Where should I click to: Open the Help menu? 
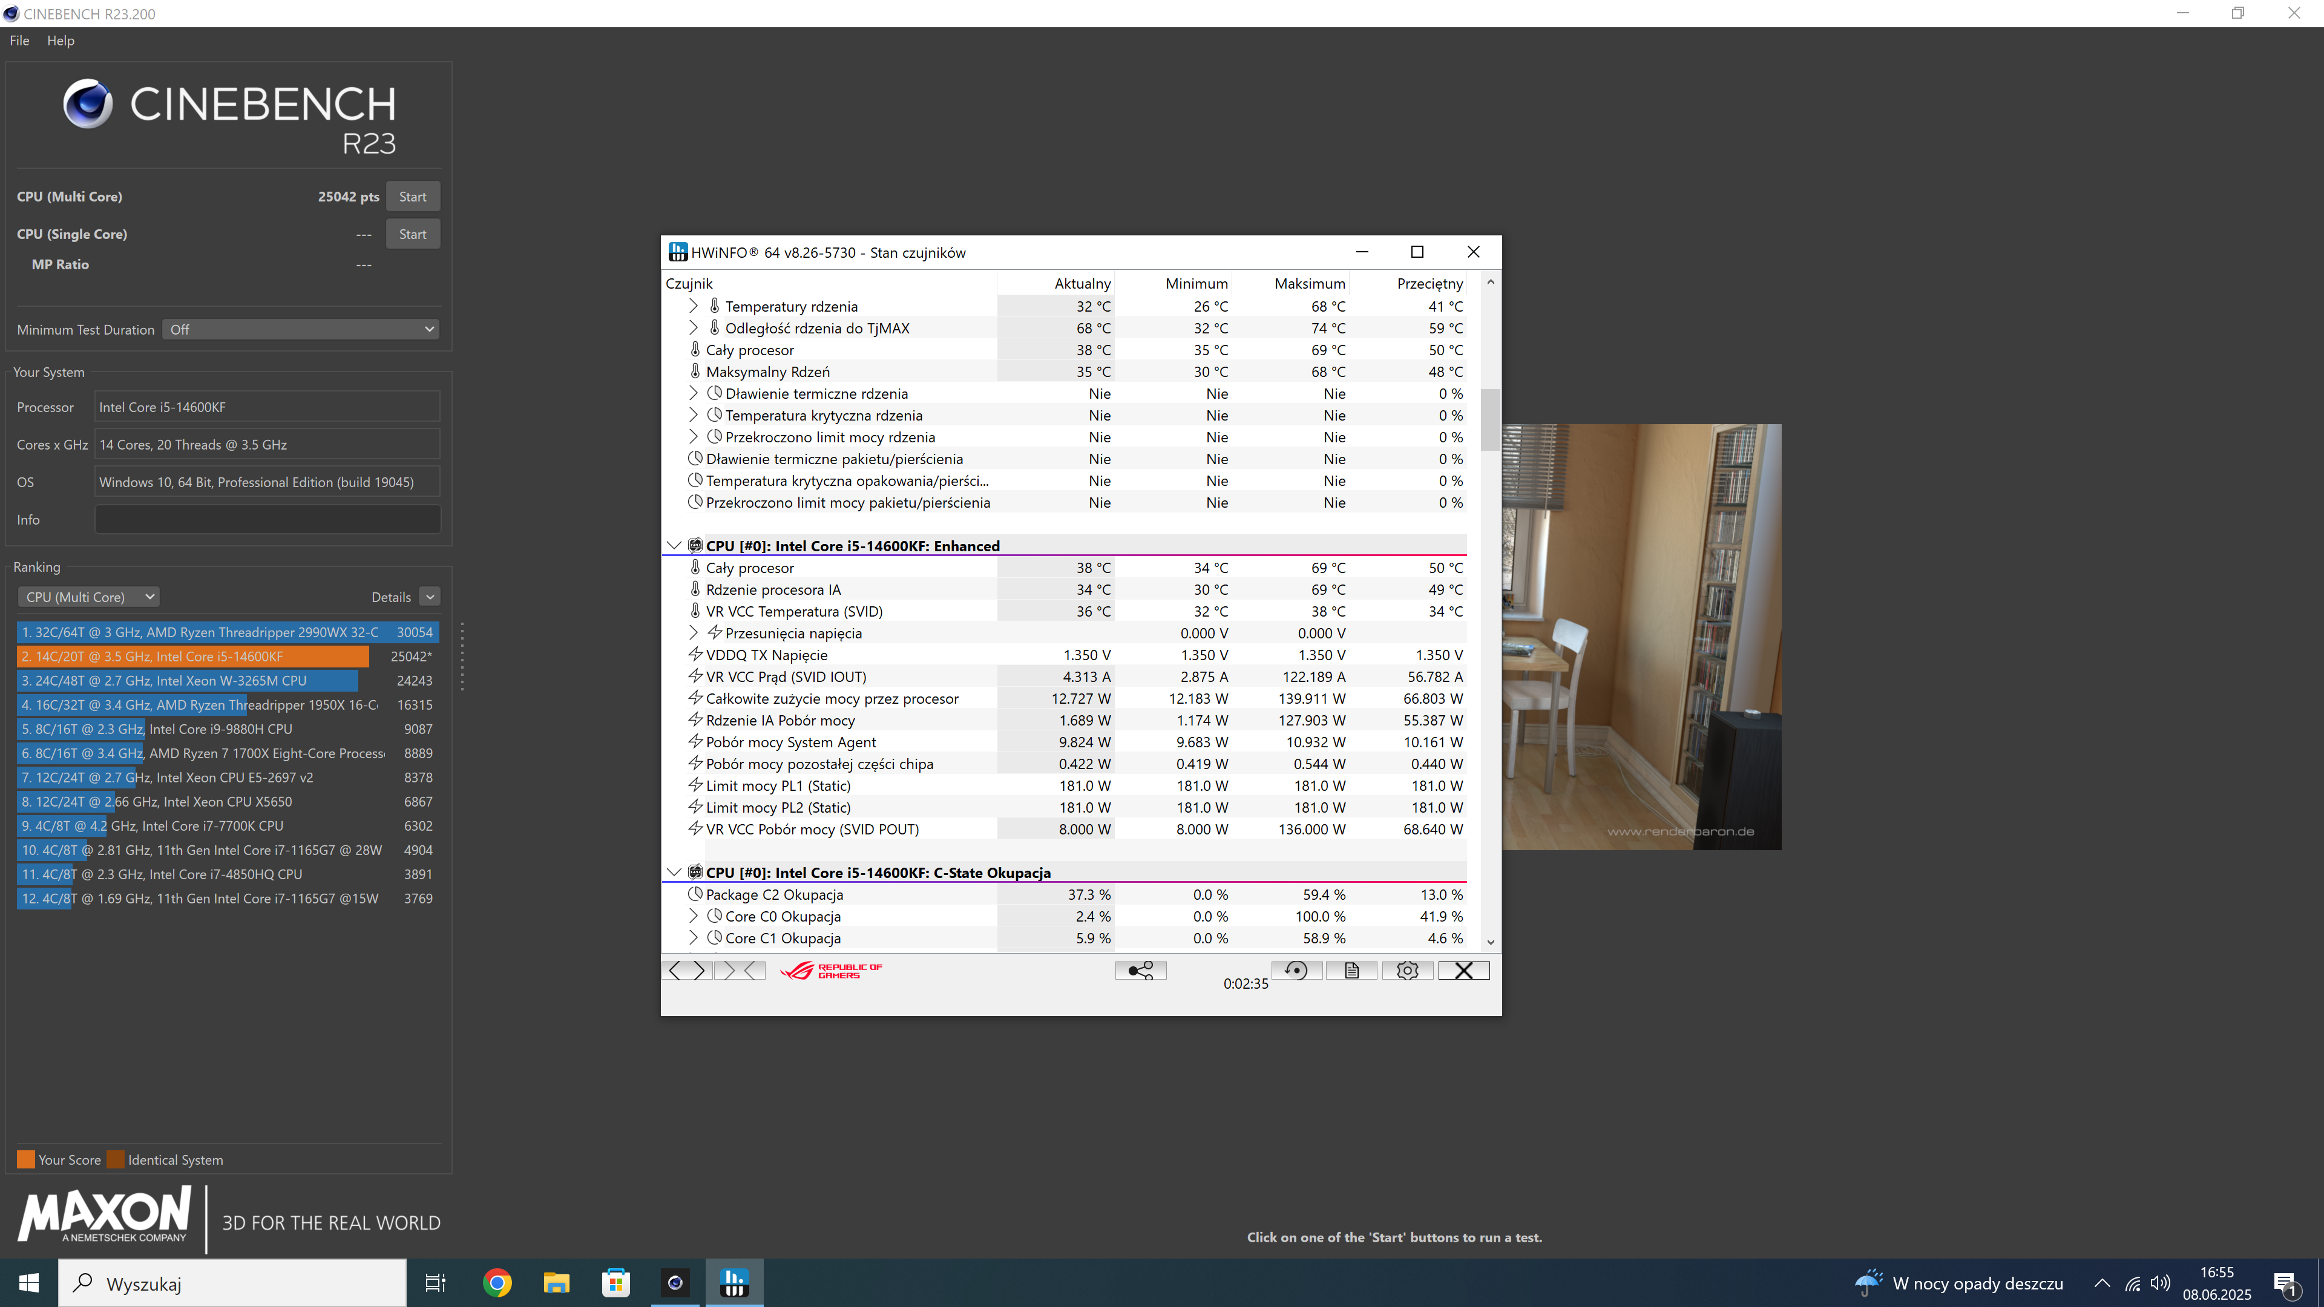click(61, 41)
